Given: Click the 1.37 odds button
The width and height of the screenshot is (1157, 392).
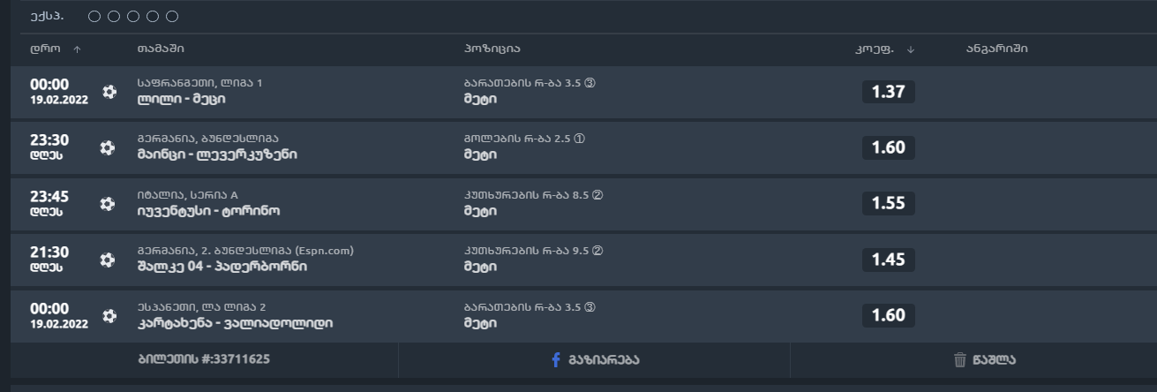Looking at the screenshot, I should pyautogui.click(x=888, y=92).
